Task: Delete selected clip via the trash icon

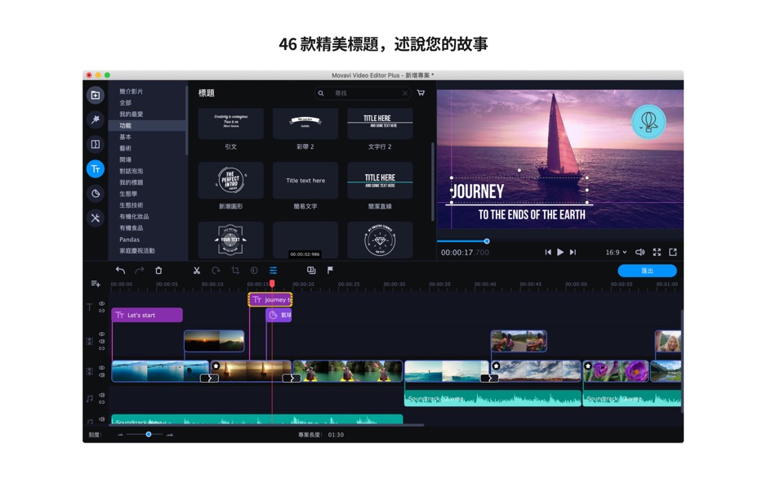Action: pyautogui.click(x=159, y=269)
